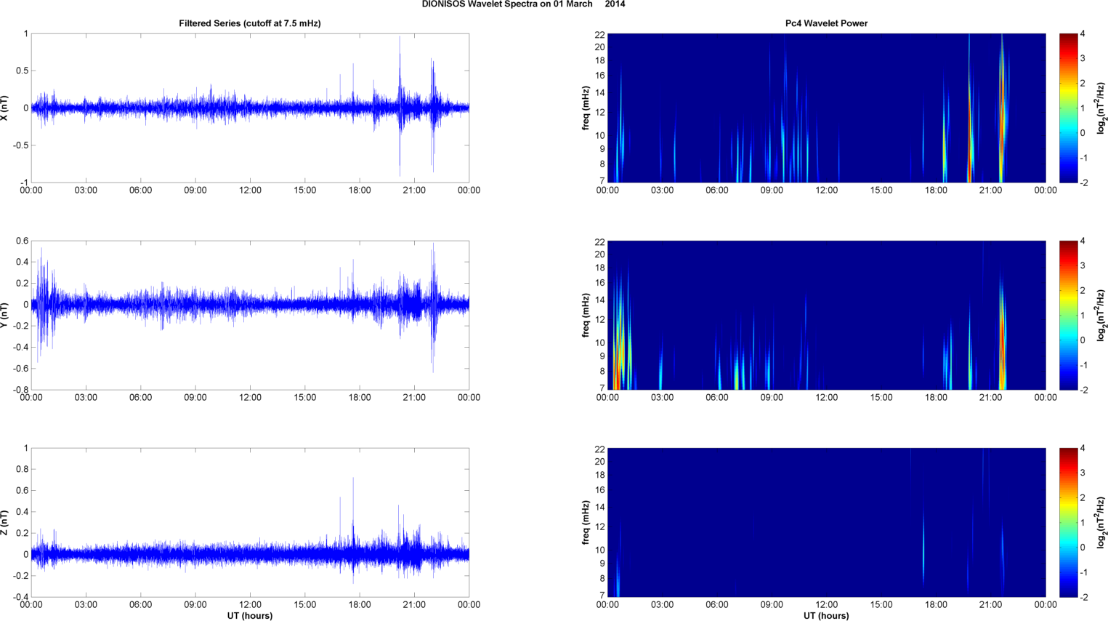1108x621 pixels.
Task: Click the "-1" tick on the X series axis
Action: pyautogui.click(x=24, y=183)
